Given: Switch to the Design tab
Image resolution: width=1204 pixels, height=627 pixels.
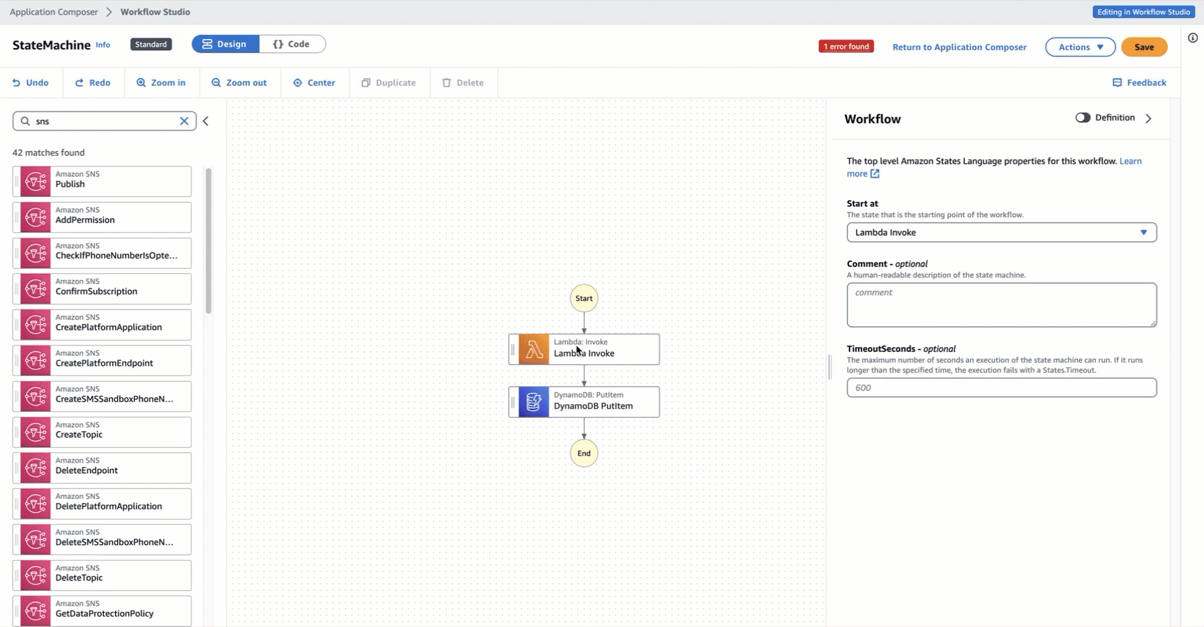Looking at the screenshot, I should tap(225, 44).
